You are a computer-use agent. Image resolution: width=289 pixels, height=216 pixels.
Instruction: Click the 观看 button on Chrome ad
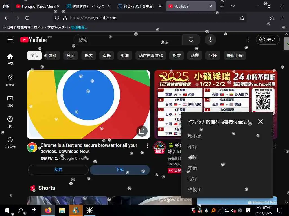pos(58,170)
